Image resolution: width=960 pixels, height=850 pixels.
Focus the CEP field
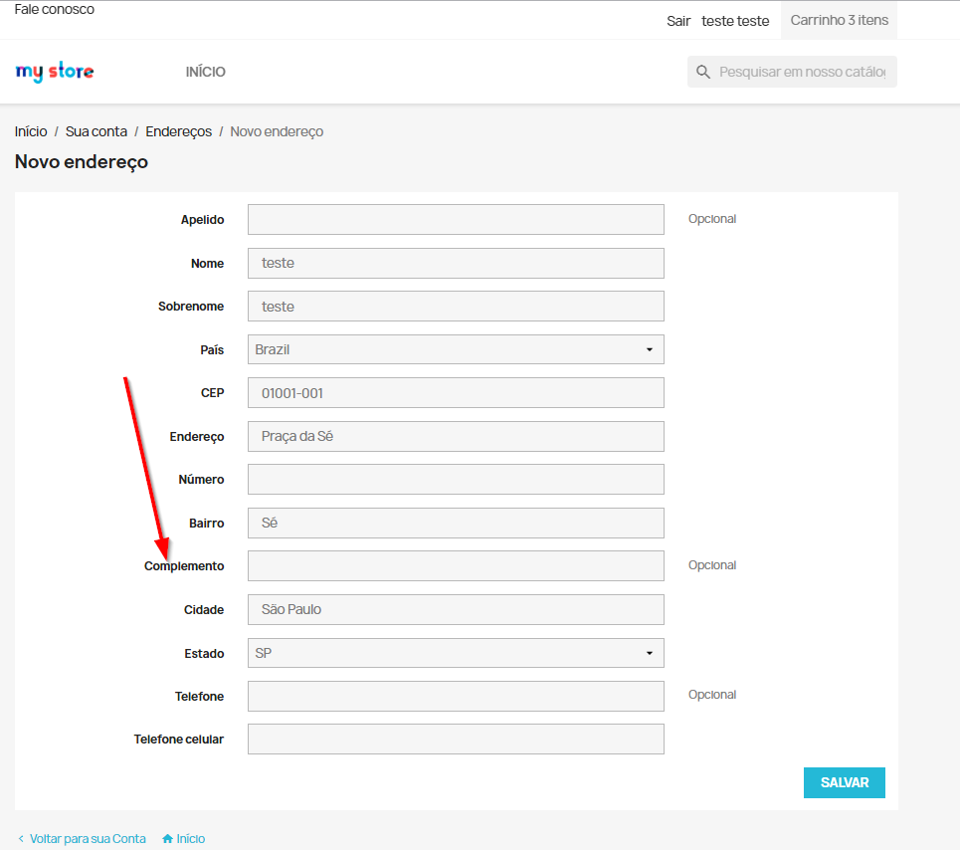point(456,392)
